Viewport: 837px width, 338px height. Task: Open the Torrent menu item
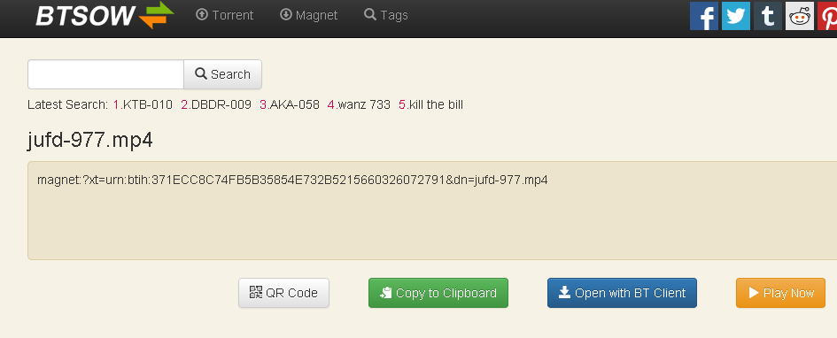tap(225, 15)
